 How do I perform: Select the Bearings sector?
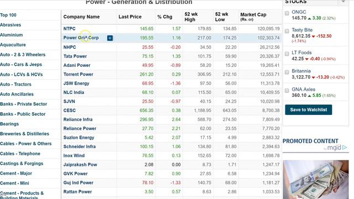[9, 124]
